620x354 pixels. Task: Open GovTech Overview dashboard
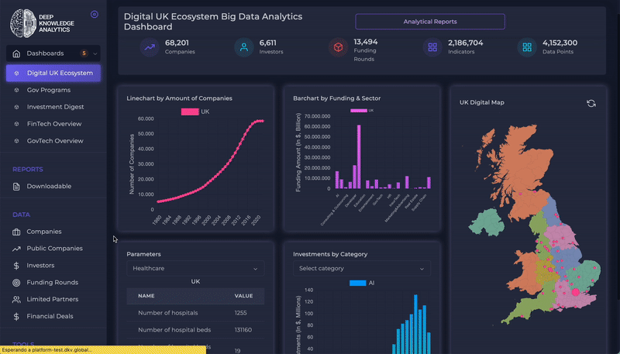click(x=55, y=141)
